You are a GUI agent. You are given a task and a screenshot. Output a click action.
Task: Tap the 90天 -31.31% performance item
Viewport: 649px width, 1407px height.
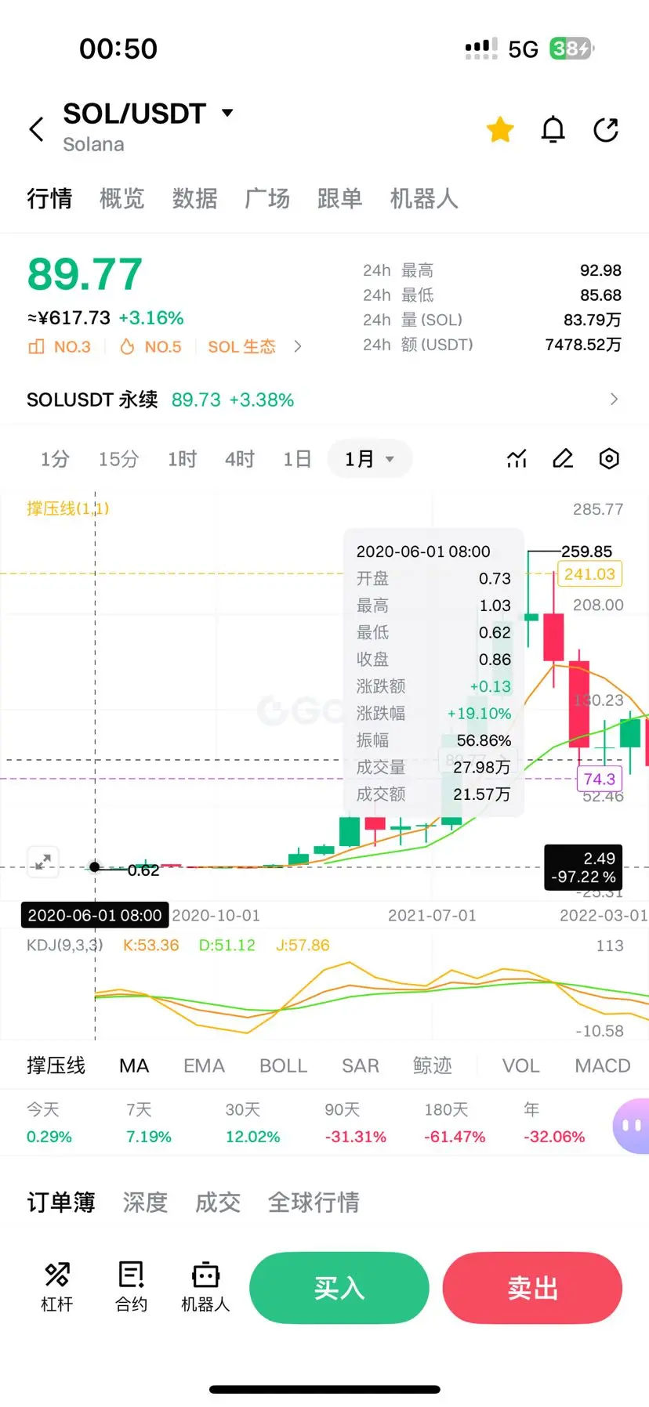pyautogui.click(x=355, y=1123)
